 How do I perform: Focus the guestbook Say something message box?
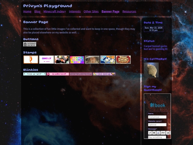point(157,137)
